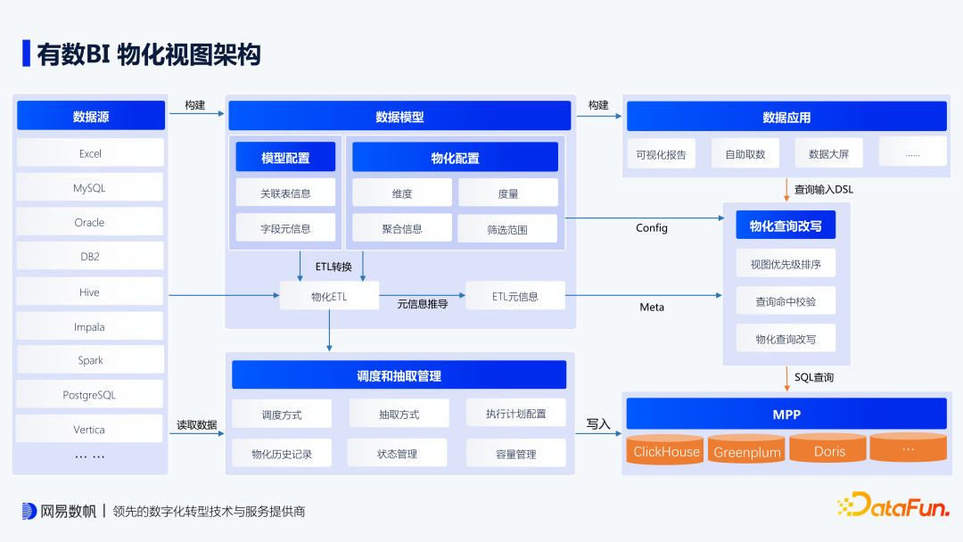Click the Doris database cylinder icon
Screen dimensions: 963x542
[827, 450]
